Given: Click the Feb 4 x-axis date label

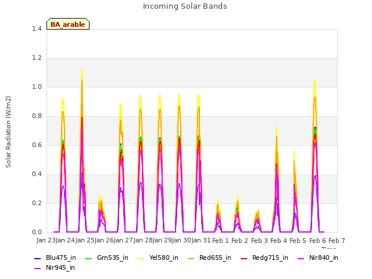Looking at the screenshot, I should pos(278,241).
